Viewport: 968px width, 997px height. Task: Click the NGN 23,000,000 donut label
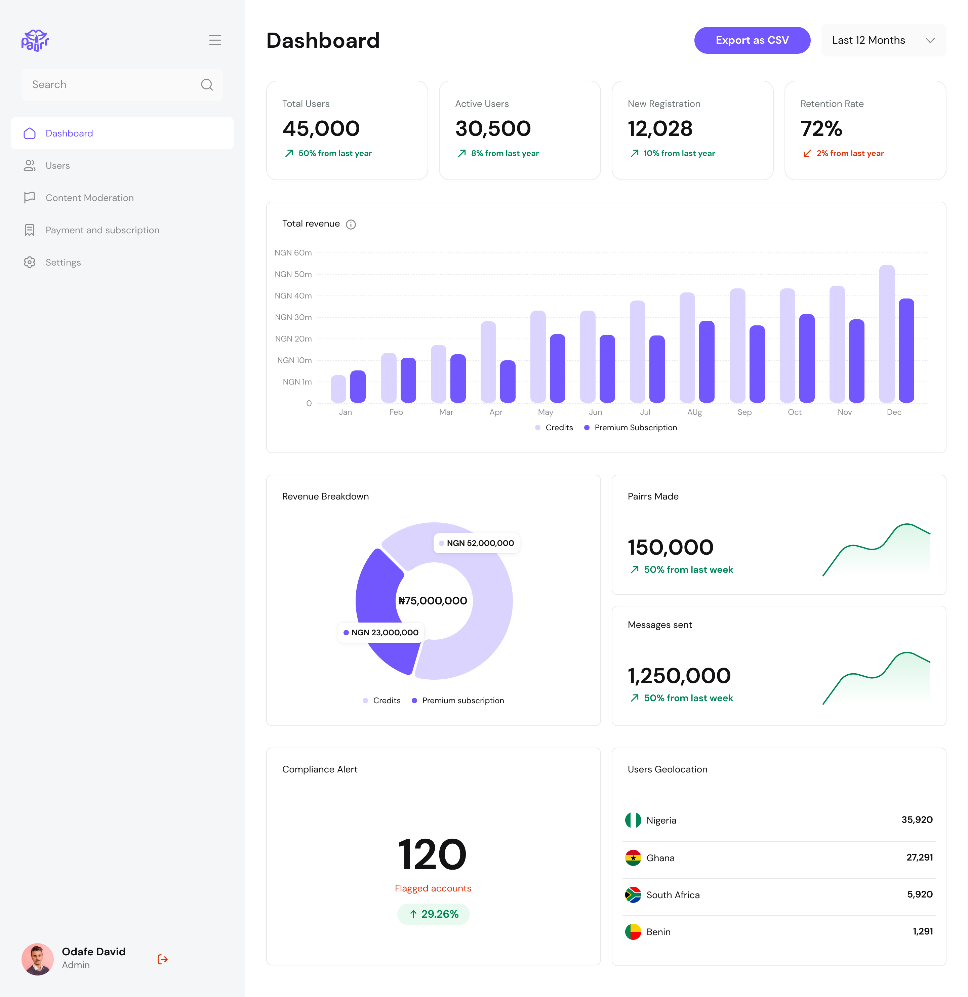381,632
